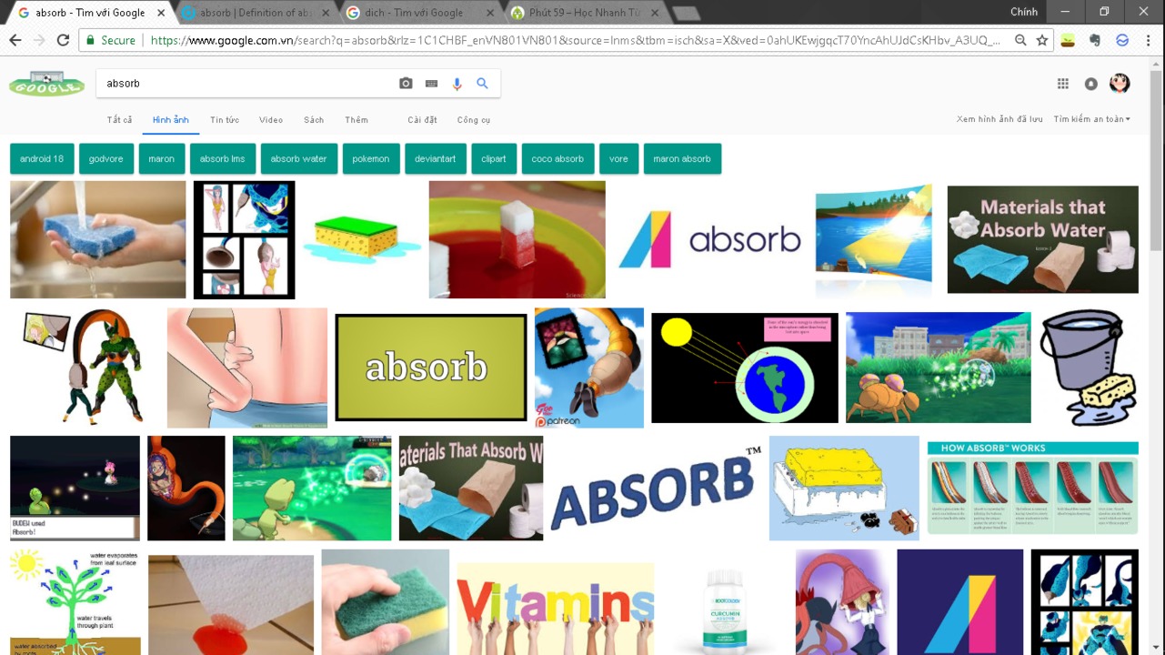Open the 'Materials that Absorb Water' thumbnail
The width and height of the screenshot is (1165, 655).
tap(1042, 239)
